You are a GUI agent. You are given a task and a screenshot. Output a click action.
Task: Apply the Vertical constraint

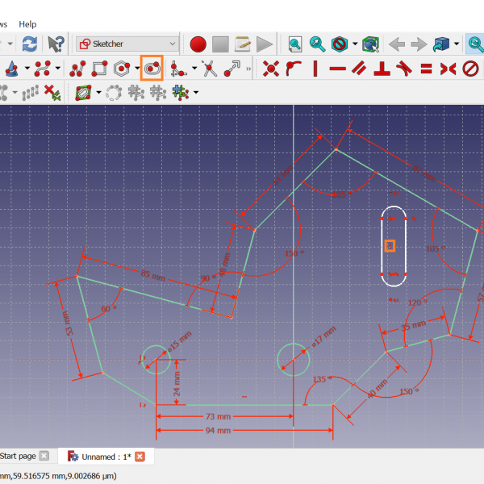pos(315,69)
